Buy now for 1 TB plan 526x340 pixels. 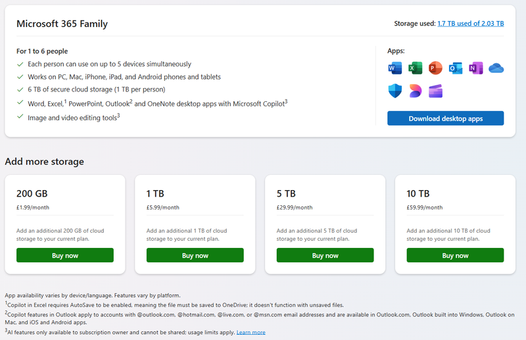(195, 255)
